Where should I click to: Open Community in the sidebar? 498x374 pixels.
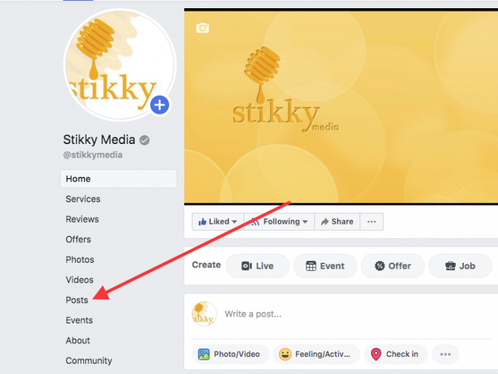(89, 360)
